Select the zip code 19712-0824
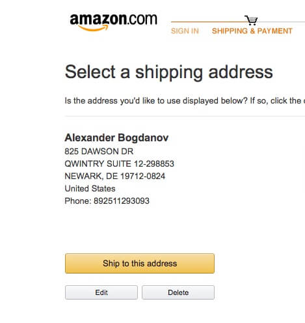The image size is (305, 323). tap(143, 176)
